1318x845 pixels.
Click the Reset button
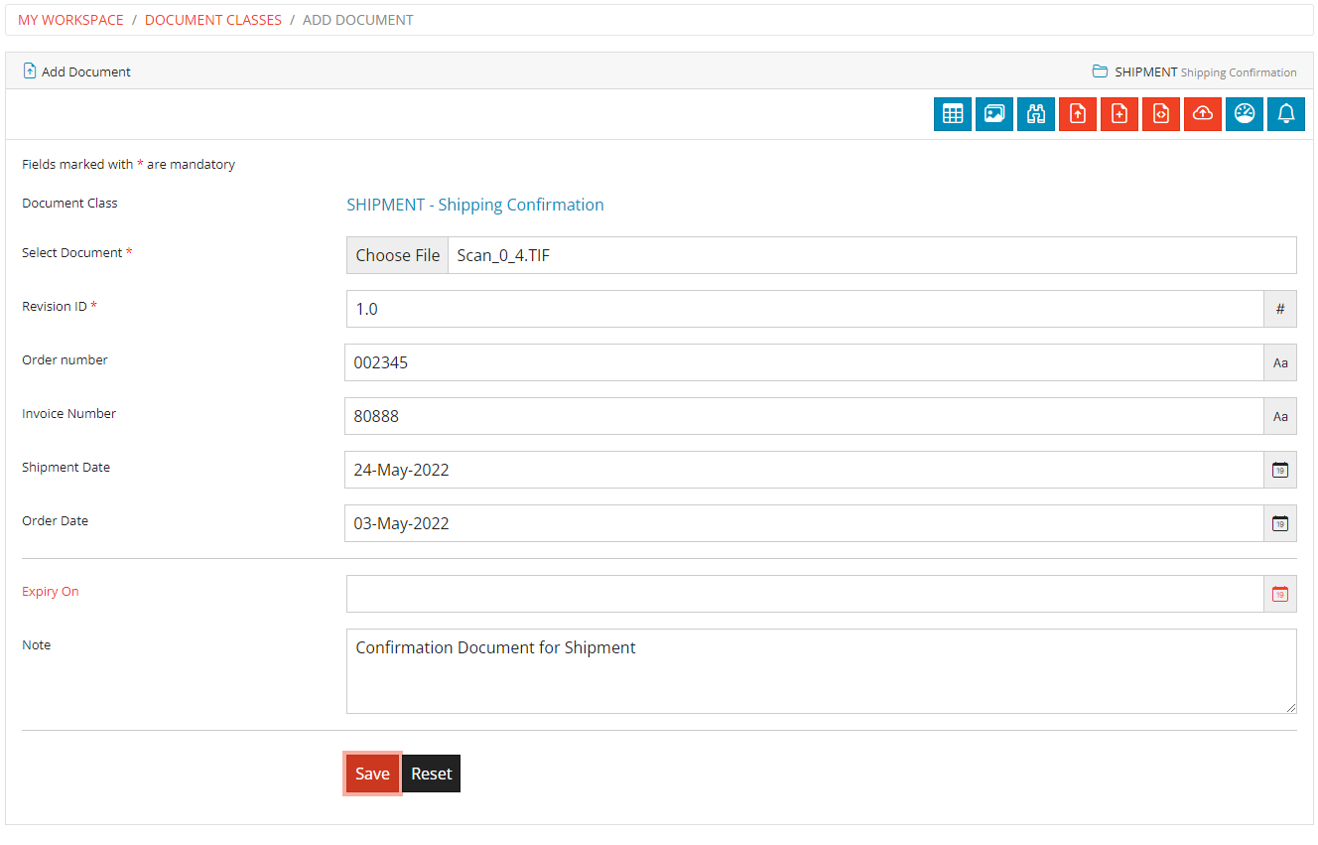[431, 773]
